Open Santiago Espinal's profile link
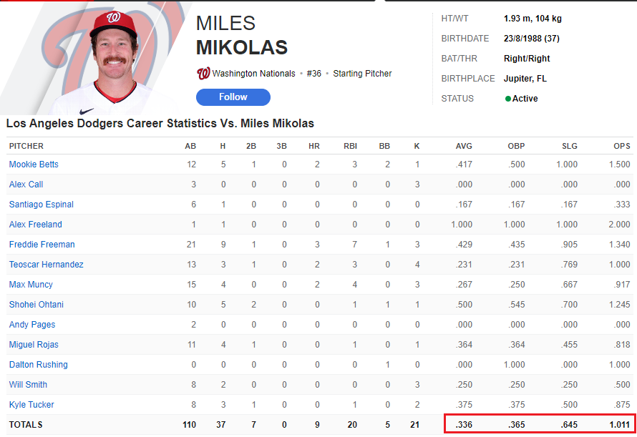The width and height of the screenshot is (637, 437). [x=41, y=205]
